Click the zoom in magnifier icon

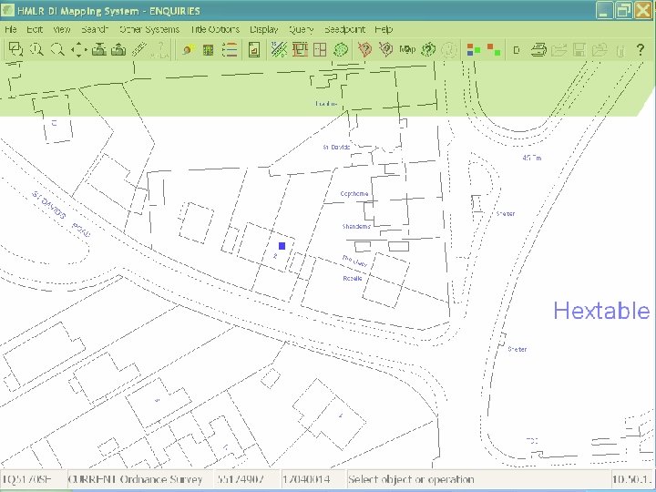(37, 49)
